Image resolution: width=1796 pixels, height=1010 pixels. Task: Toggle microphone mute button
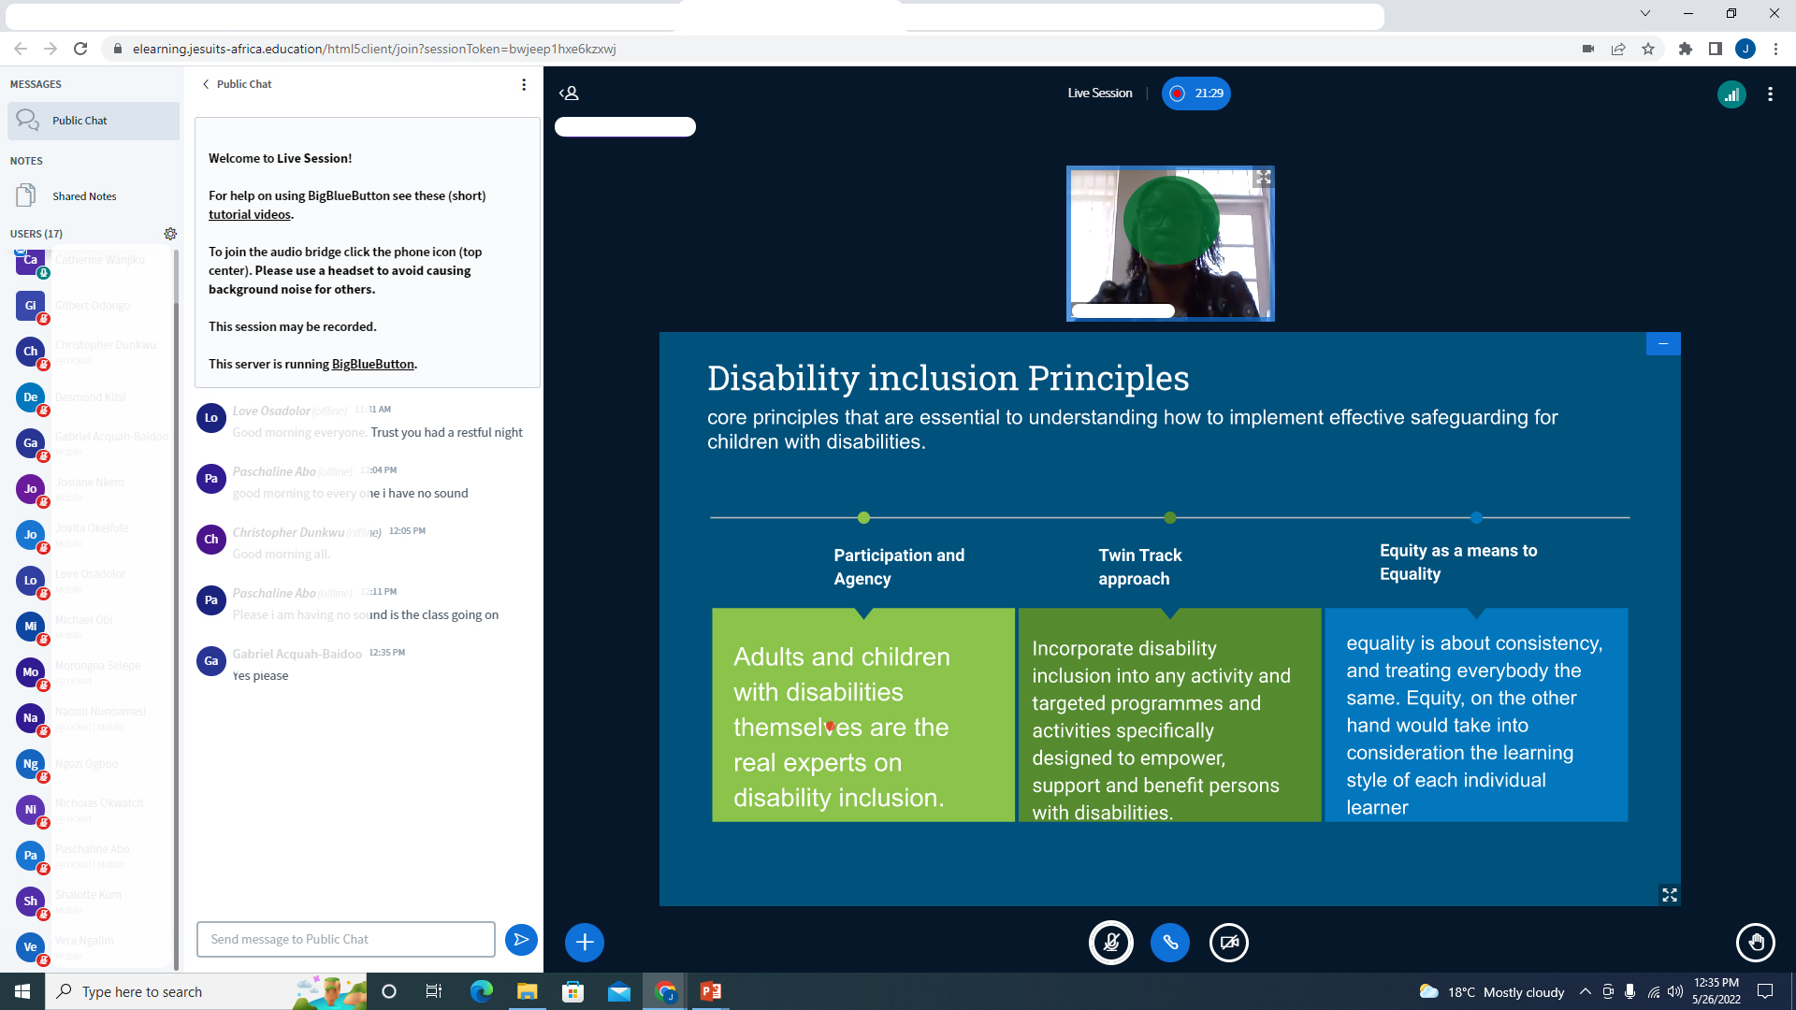[1111, 942]
